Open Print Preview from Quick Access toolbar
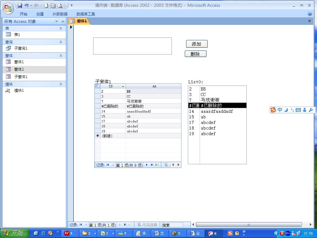The width and height of the screenshot is (317, 238). [x=60, y=6]
